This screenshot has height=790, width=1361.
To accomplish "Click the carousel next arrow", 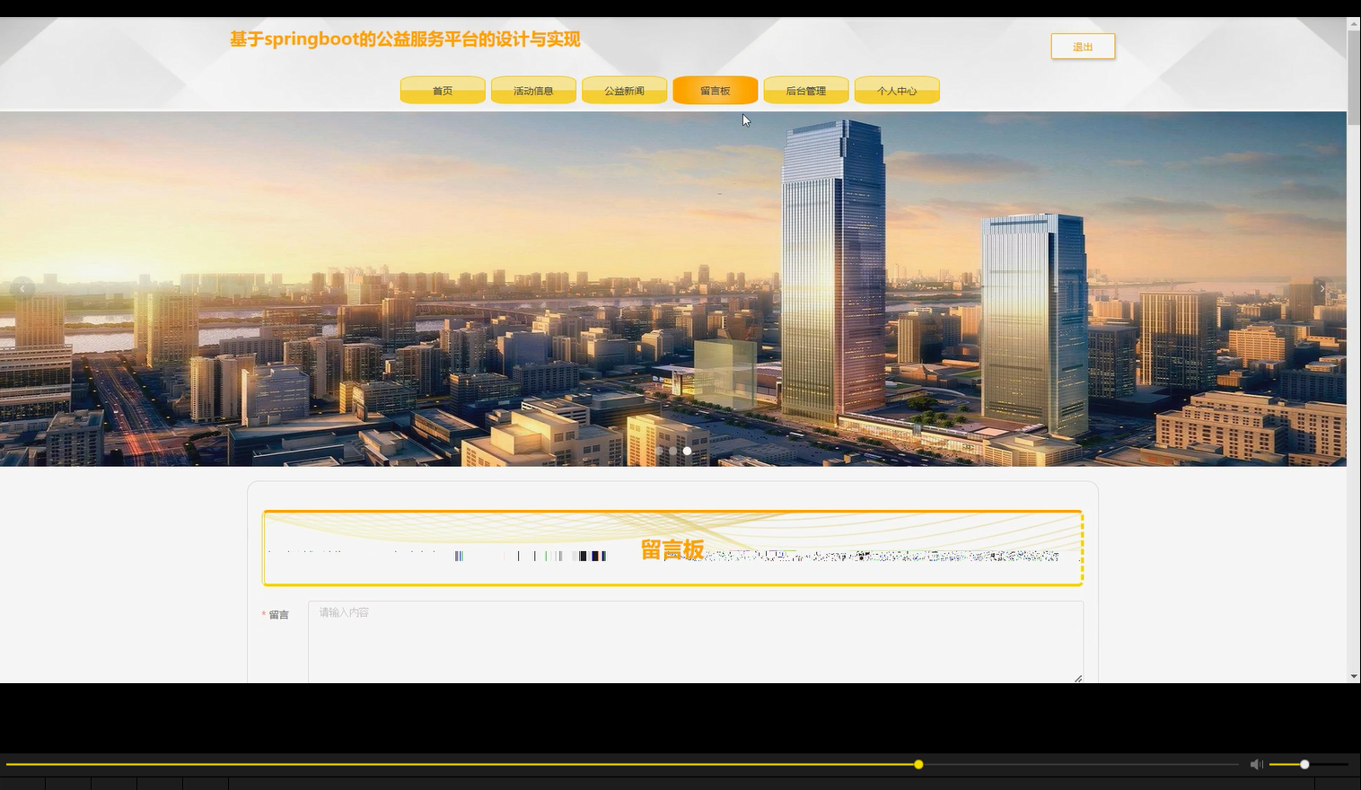I will point(1322,289).
